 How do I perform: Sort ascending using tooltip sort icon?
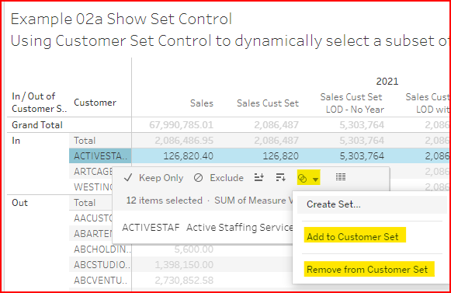[x=258, y=177]
